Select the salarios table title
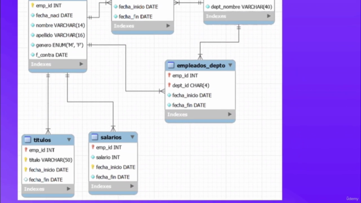Image resolution: width=361 pixels, height=203 pixels. [111, 137]
